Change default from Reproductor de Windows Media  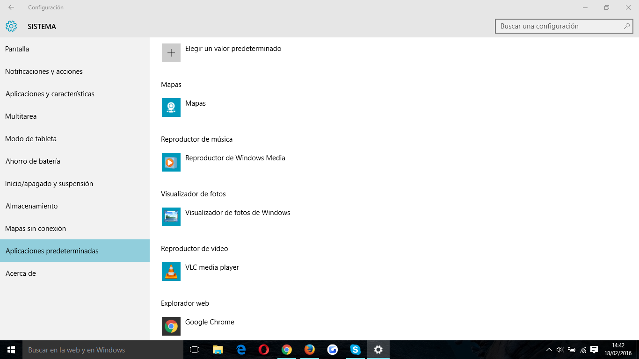point(235,158)
